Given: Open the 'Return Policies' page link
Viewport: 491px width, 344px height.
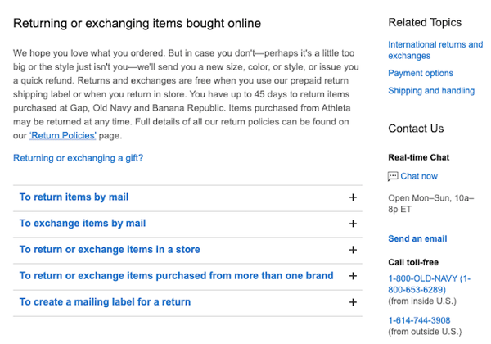Looking at the screenshot, I should click(x=63, y=135).
